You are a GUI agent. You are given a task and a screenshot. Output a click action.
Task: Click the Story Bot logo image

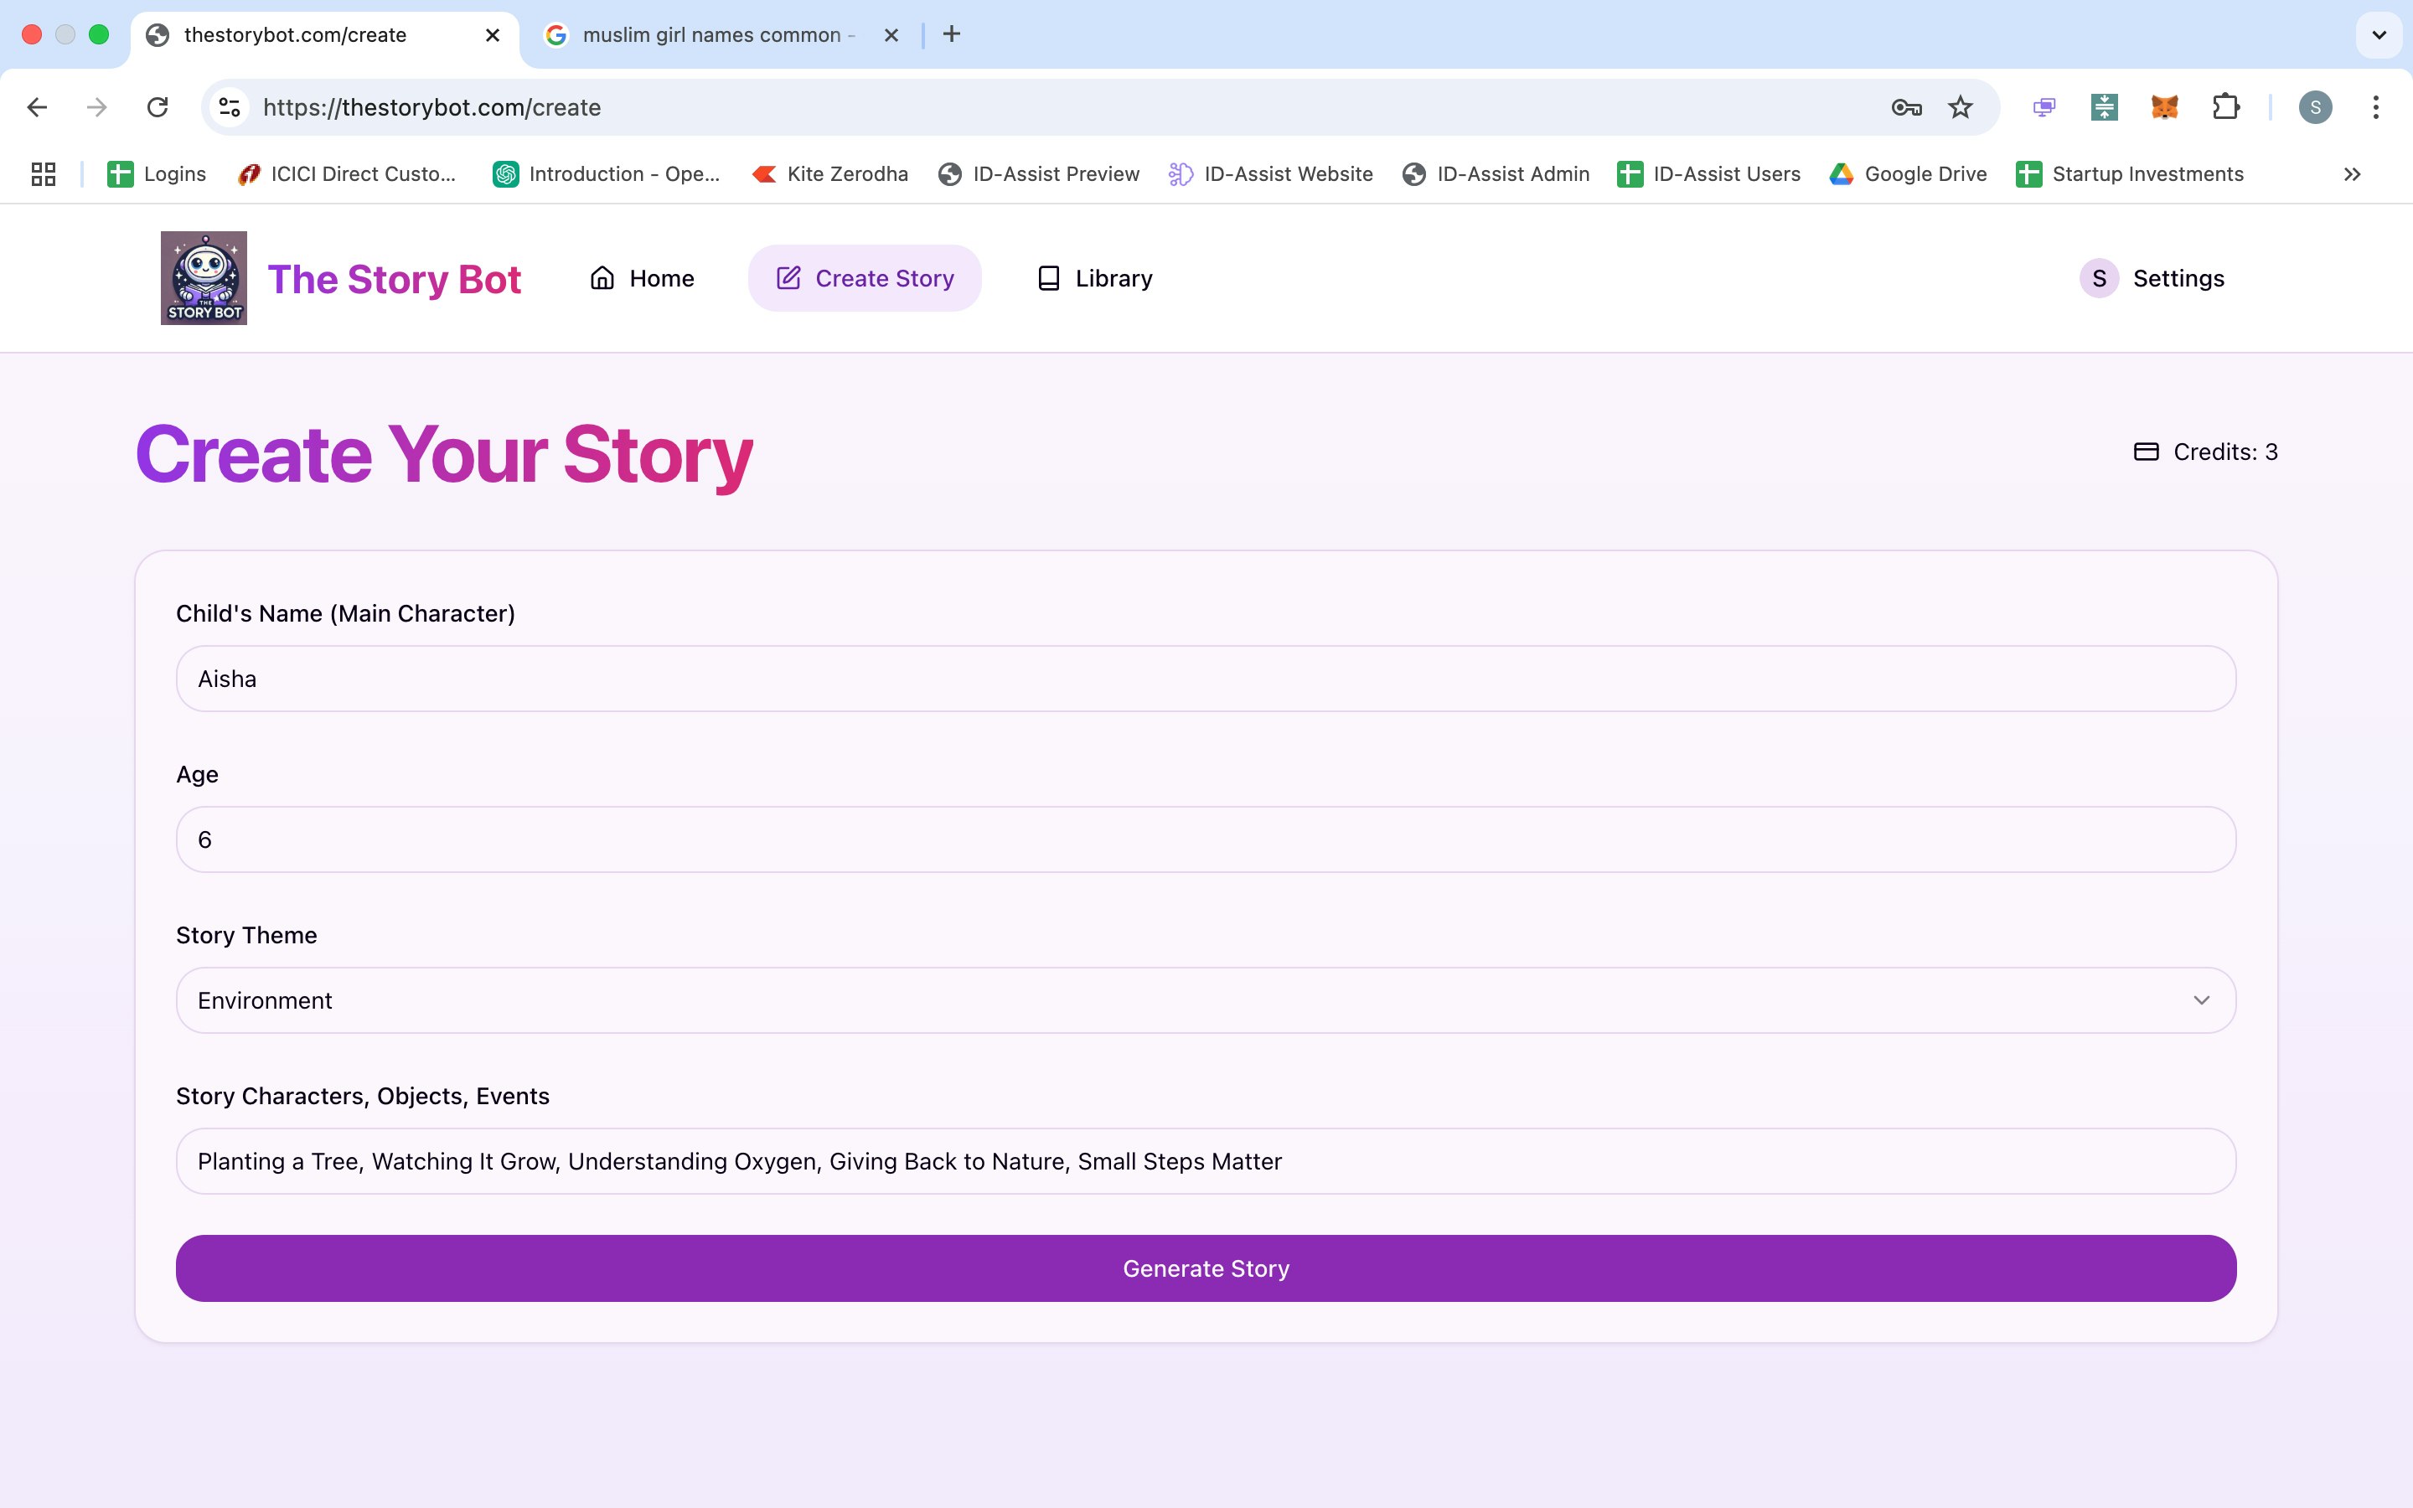coord(204,278)
